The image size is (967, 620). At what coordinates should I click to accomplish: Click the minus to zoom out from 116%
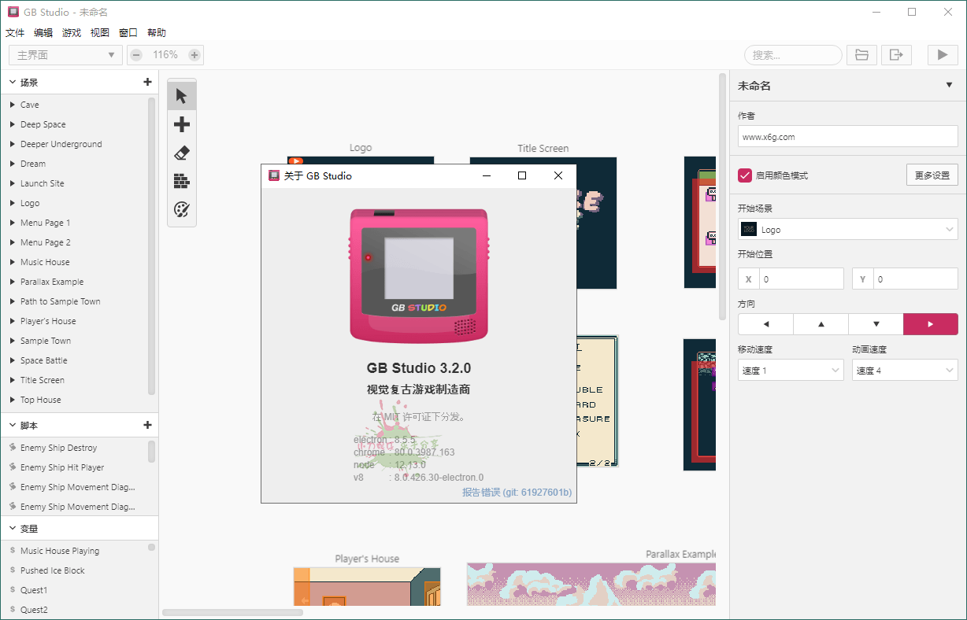coord(135,55)
